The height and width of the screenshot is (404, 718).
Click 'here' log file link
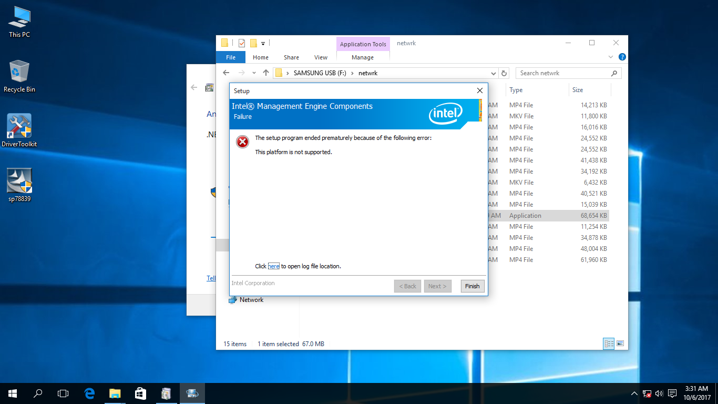tap(274, 266)
